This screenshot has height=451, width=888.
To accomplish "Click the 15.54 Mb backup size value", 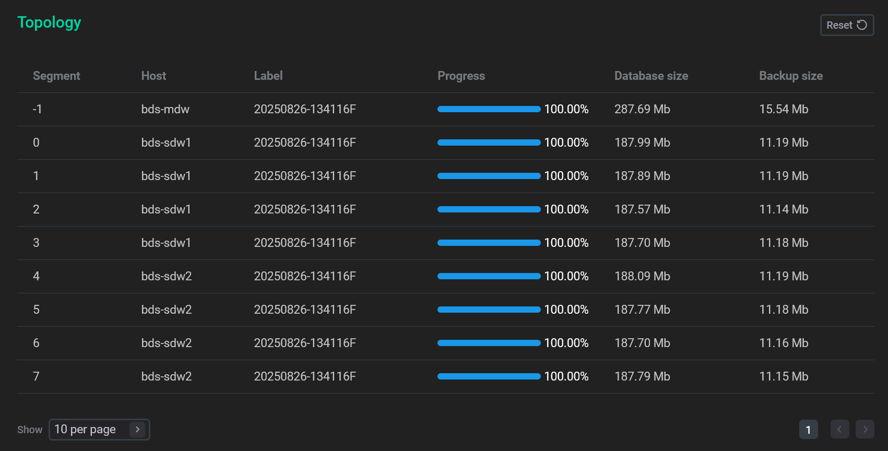I will pyautogui.click(x=784, y=110).
